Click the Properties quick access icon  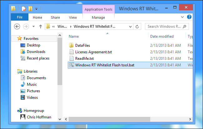tap(23, 9)
